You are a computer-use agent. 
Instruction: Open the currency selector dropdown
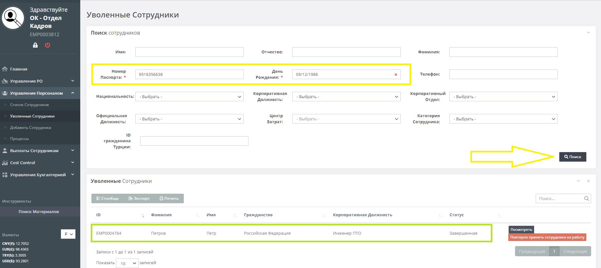coord(68,234)
